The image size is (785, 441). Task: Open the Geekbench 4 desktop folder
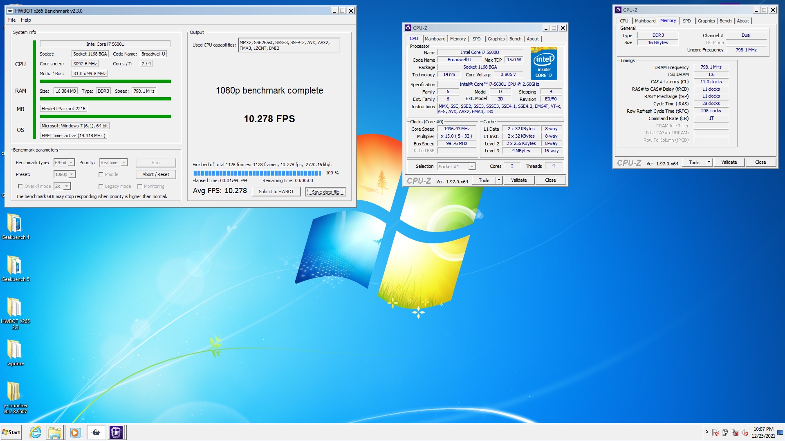[x=15, y=226]
